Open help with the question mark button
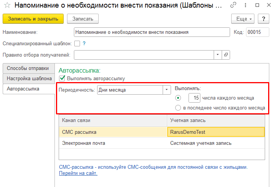This screenshot has width=275, height=187. [264, 19]
